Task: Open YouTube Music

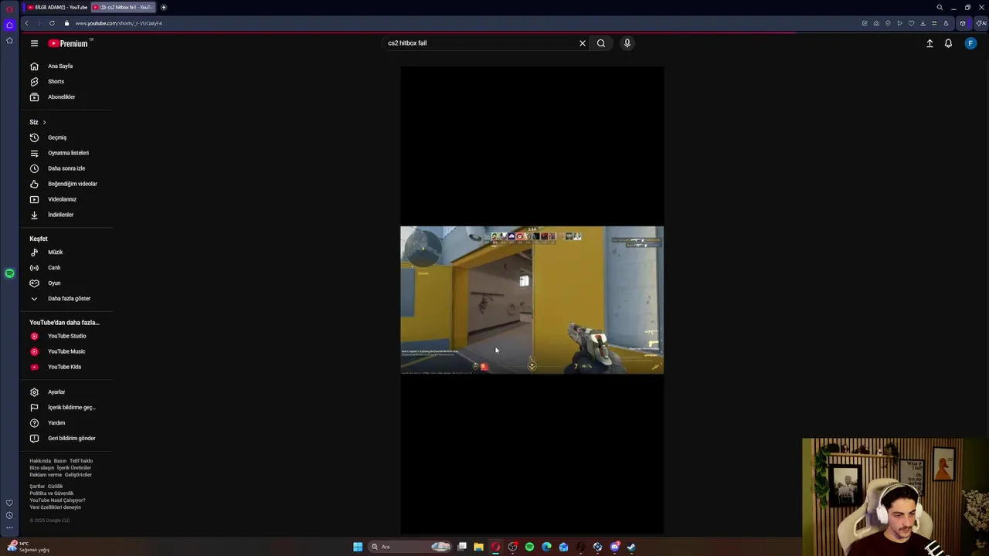Action: tap(66, 351)
